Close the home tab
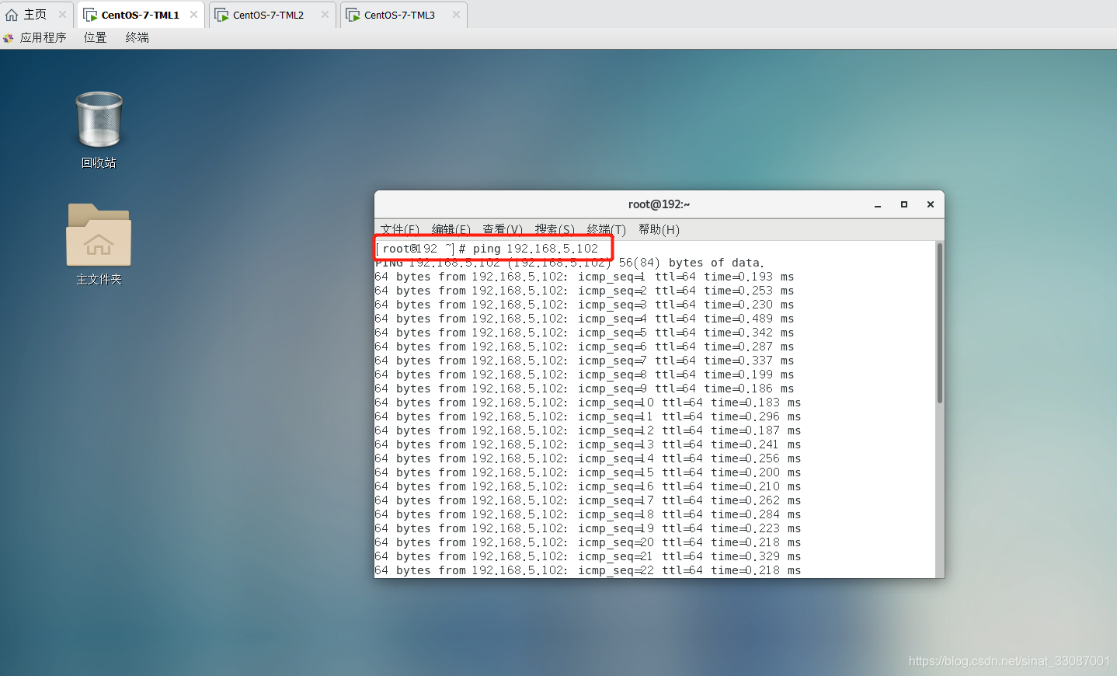This screenshot has height=676, width=1117. (62, 15)
